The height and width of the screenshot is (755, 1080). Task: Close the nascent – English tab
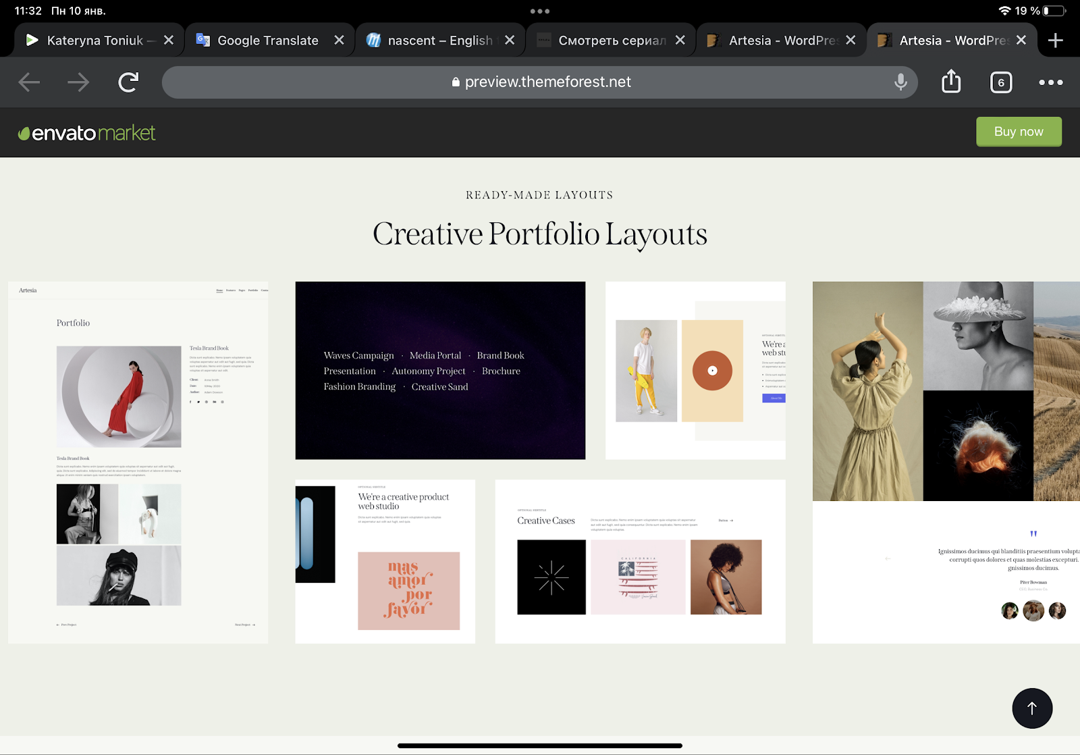click(510, 41)
